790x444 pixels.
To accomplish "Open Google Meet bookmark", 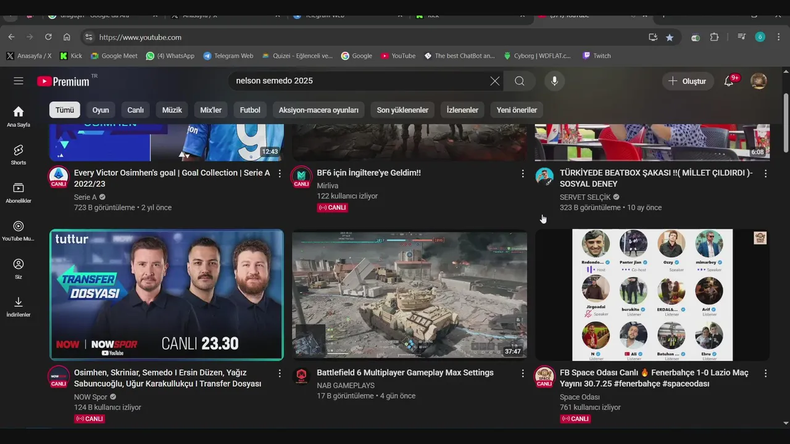I will [x=114, y=55].
